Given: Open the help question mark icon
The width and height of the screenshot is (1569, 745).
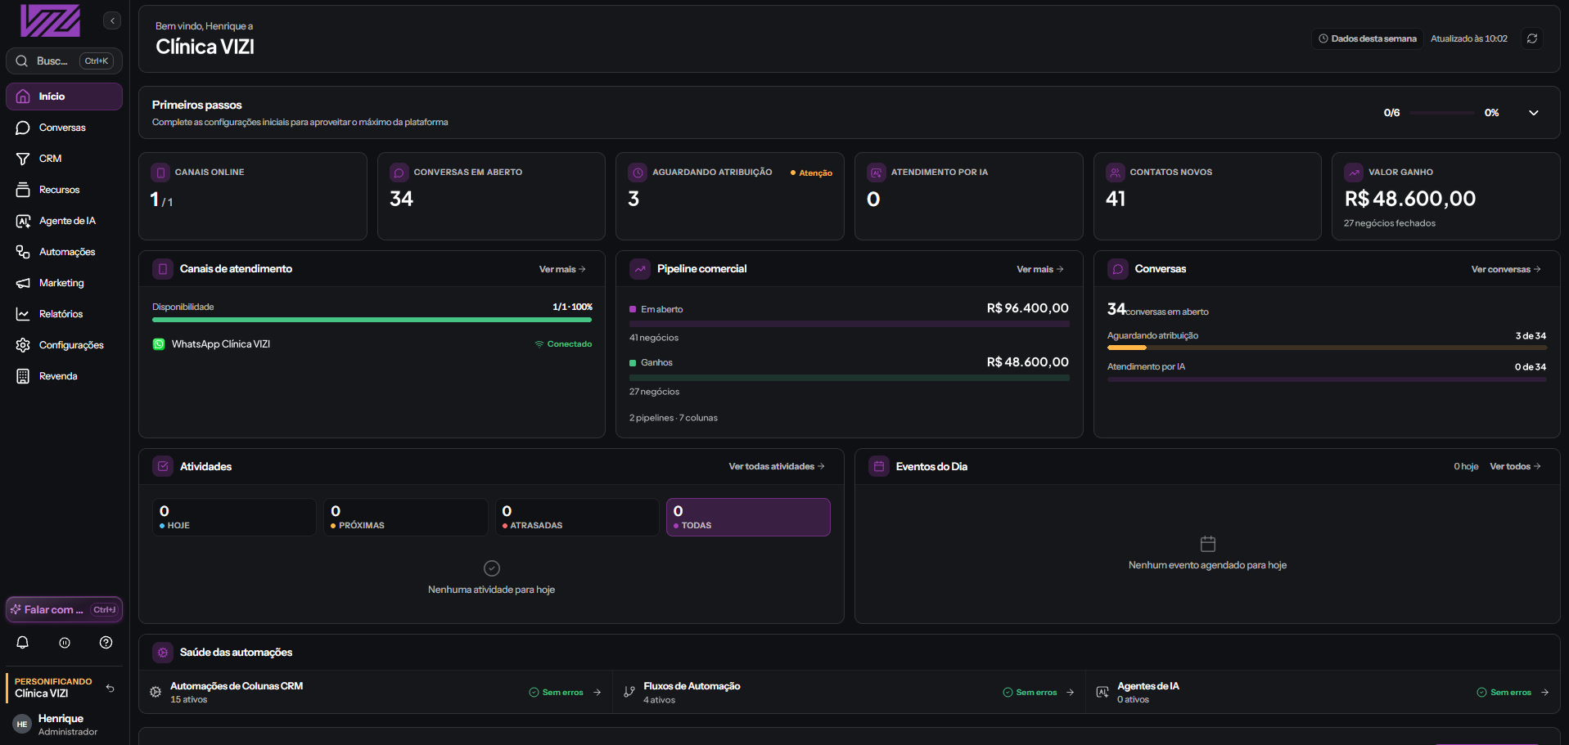Looking at the screenshot, I should click(x=106, y=643).
